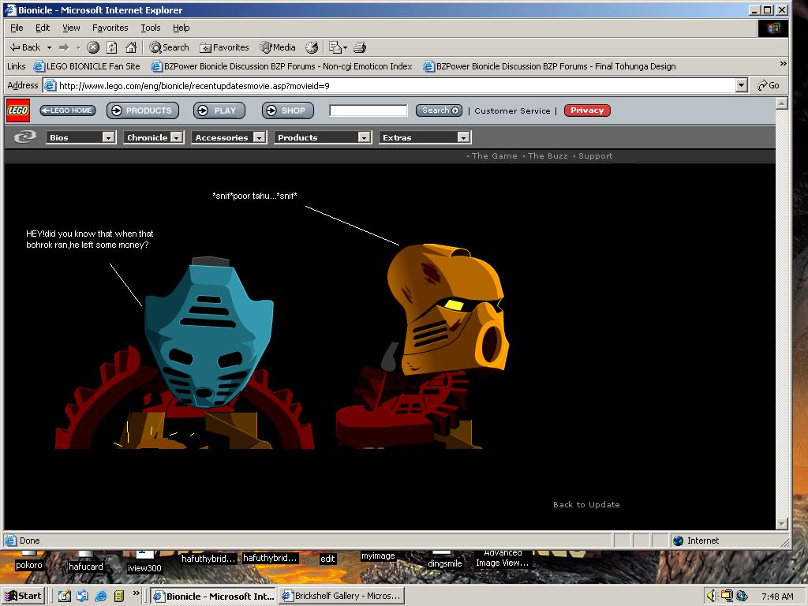Refresh the page using the toolbar icon
The width and height of the screenshot is (808, 606).
[x=112, y=47]
